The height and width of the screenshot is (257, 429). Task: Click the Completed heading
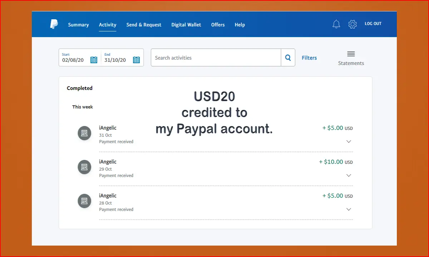coord(80,88)
